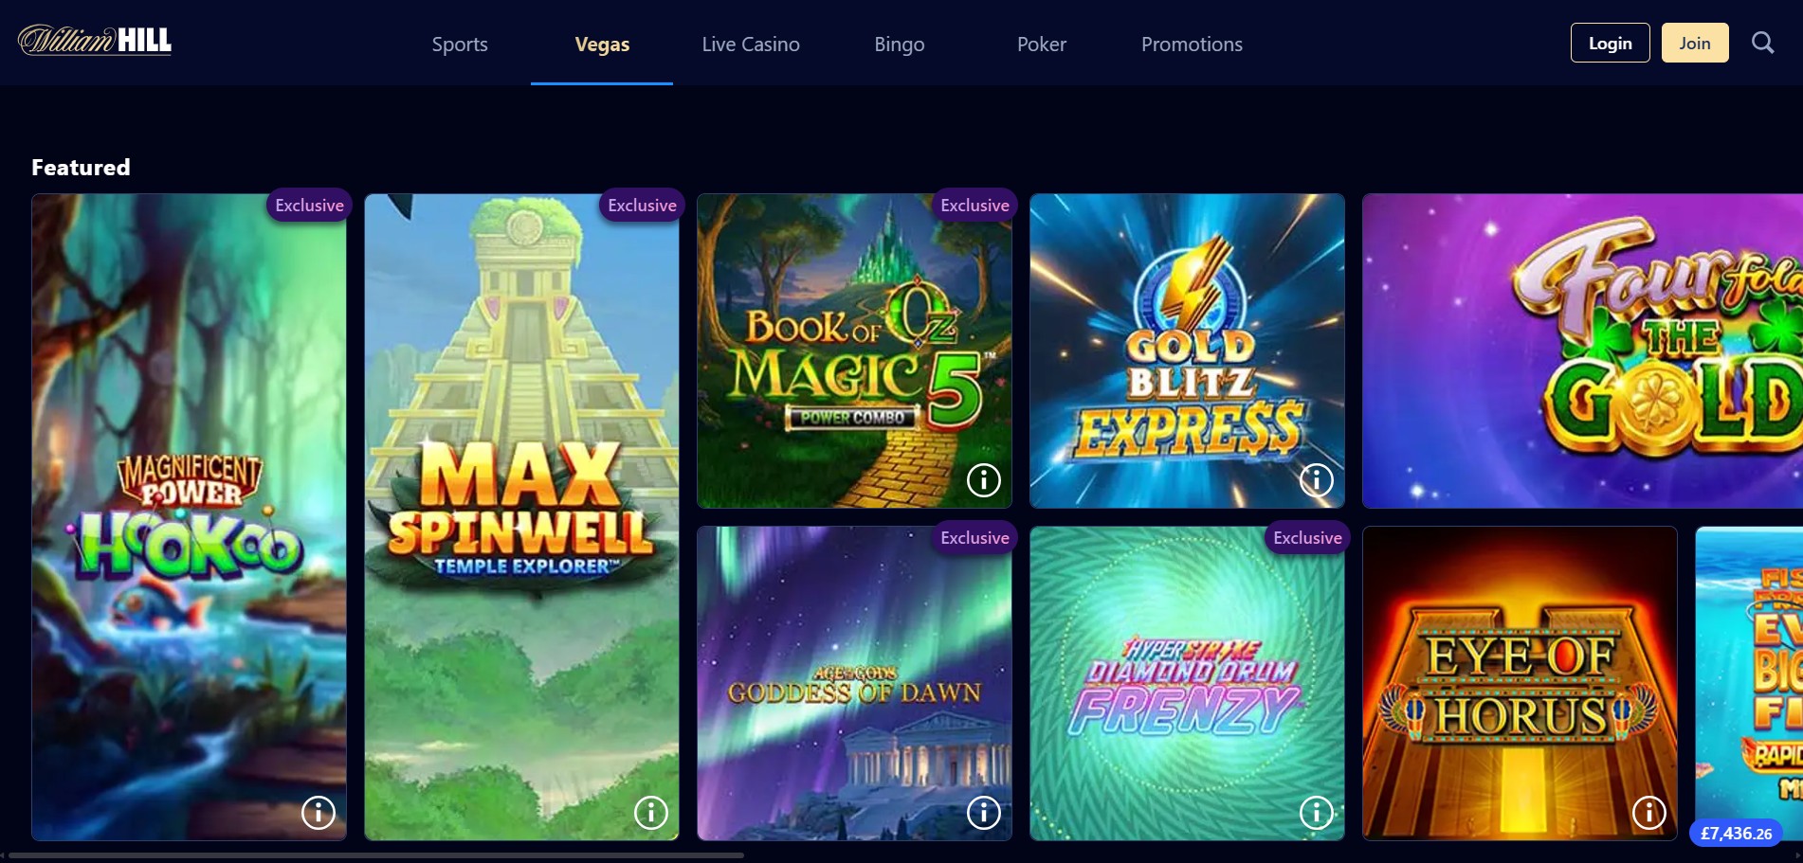Open info icon on Eye of Horus
1803x863 pixels.
pos(1649,812)
